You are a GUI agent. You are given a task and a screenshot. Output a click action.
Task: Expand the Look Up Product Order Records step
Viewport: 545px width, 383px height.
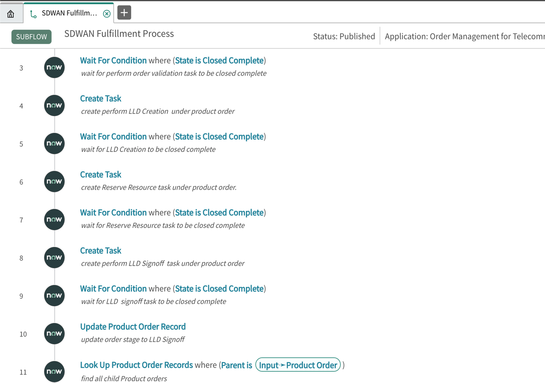click(x=137, y=365)
